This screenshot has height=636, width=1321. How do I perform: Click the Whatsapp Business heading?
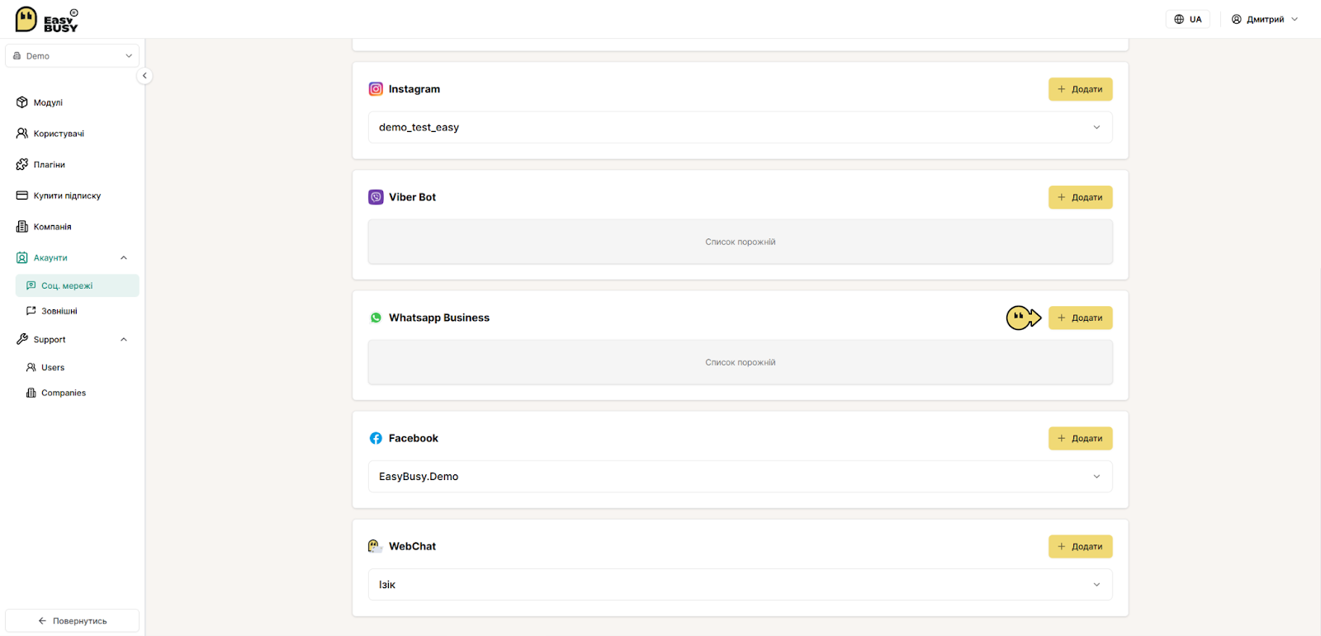(439, 318)
